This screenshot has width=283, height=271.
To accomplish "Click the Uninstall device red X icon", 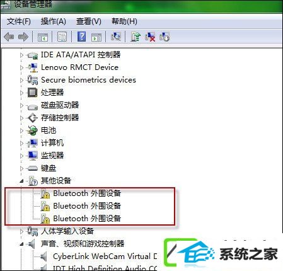I will [150, 37].
